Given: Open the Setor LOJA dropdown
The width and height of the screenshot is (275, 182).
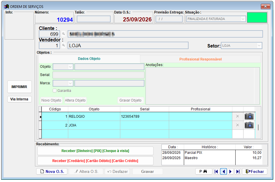Looking at the screenshot, I should [x=259, y=45].
